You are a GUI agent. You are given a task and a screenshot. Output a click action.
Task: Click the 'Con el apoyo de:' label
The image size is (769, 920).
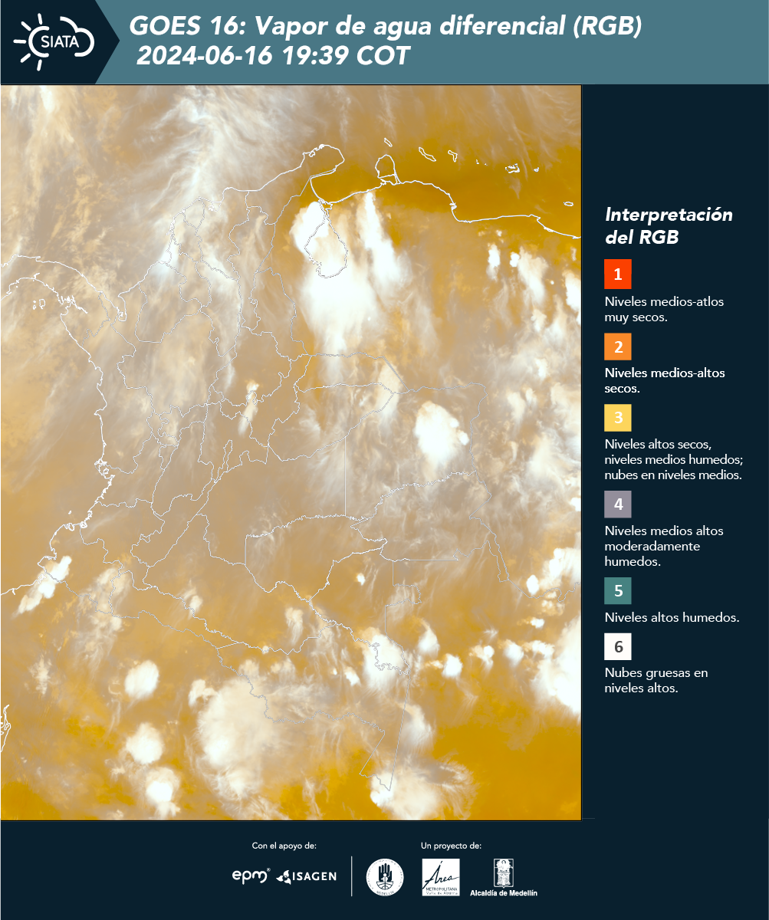[x=284, y=846]
